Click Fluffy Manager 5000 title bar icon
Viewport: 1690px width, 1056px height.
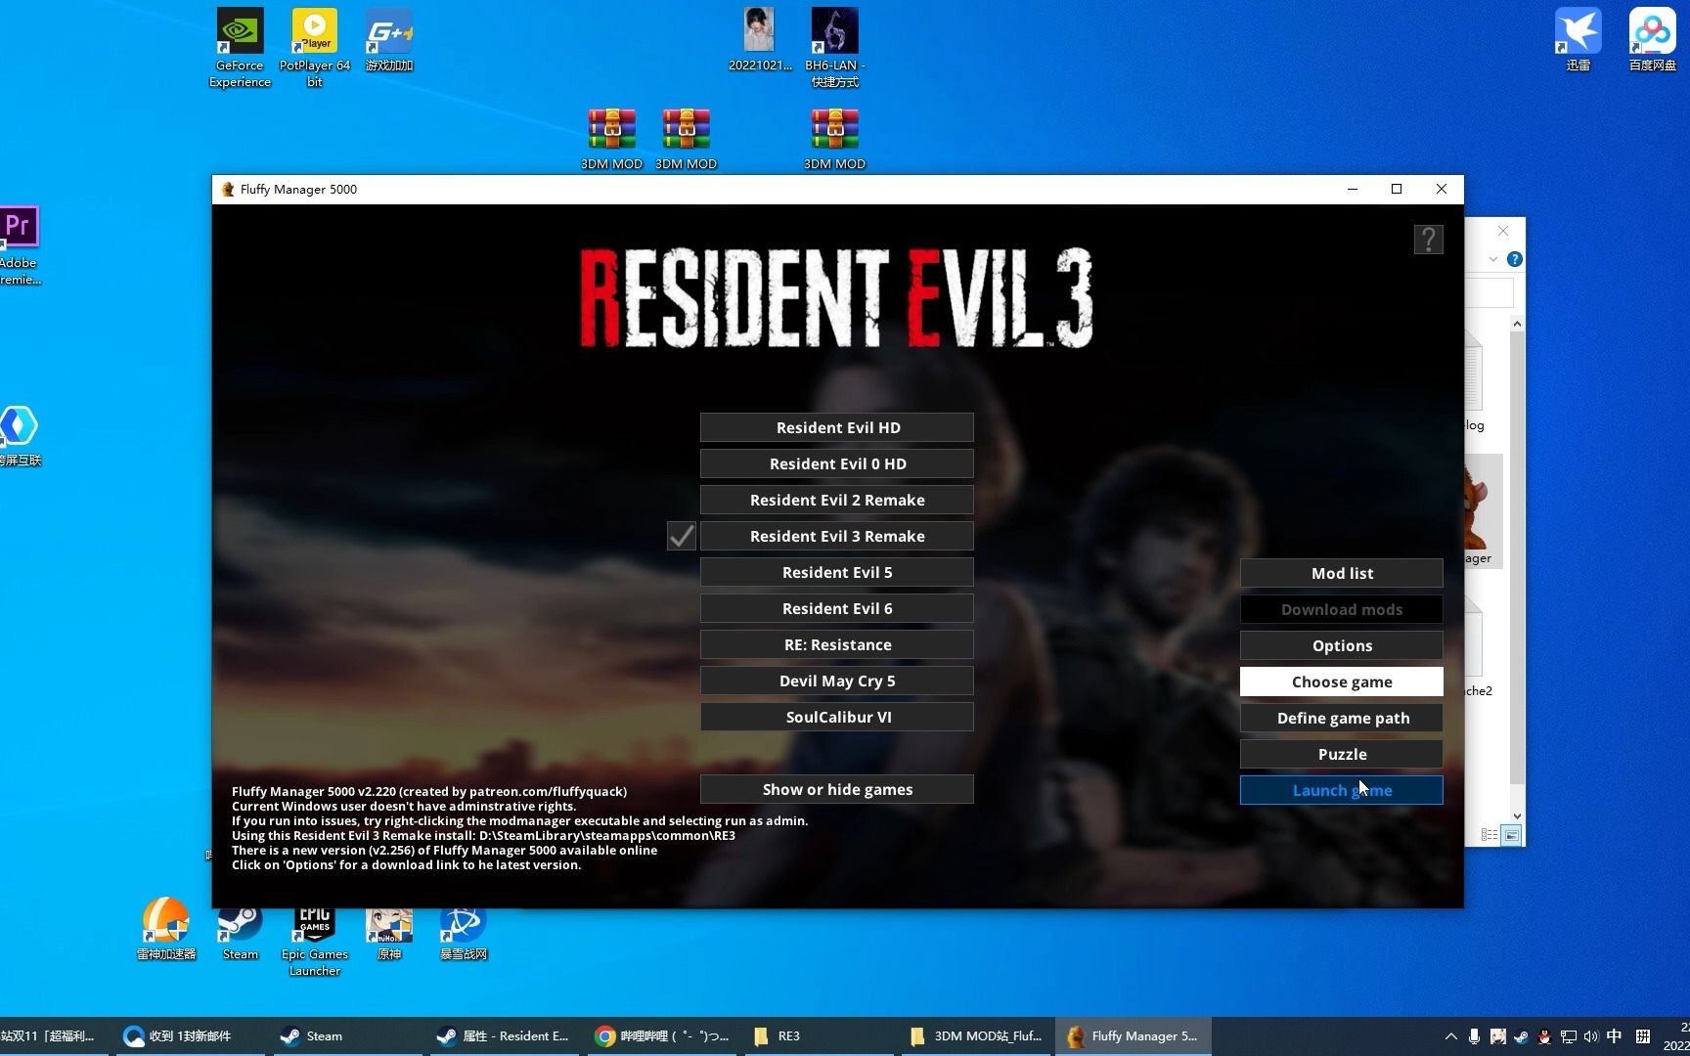click(x=228, y=190)
